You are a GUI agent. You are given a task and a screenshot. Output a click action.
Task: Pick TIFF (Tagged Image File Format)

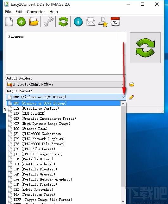pyautogui.click(x=64, y=200)
